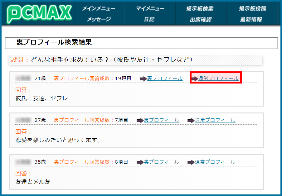Click the 35歳 age label
The width and height of the screenshot is (282, 196).
tap(40, 162)
